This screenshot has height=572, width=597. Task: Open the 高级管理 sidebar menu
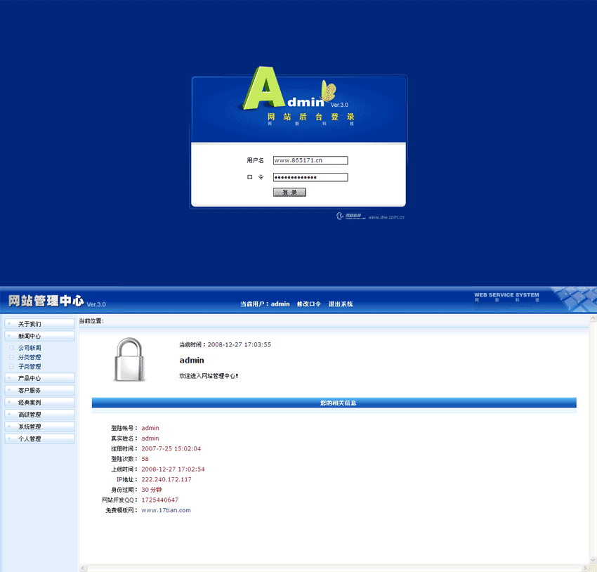[39, 415]
